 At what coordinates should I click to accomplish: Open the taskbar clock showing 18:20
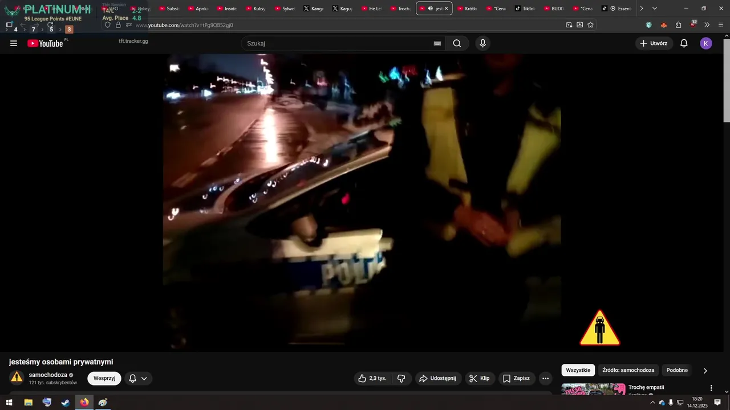[x=697, y=403]
